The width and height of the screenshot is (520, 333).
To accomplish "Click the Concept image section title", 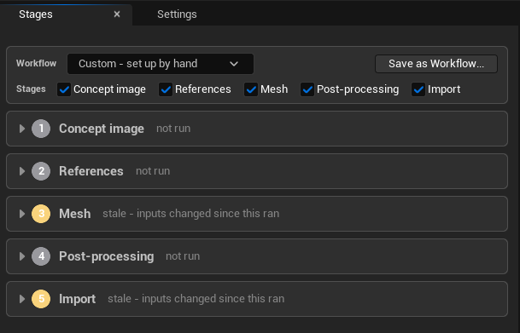I will (102, 129).
